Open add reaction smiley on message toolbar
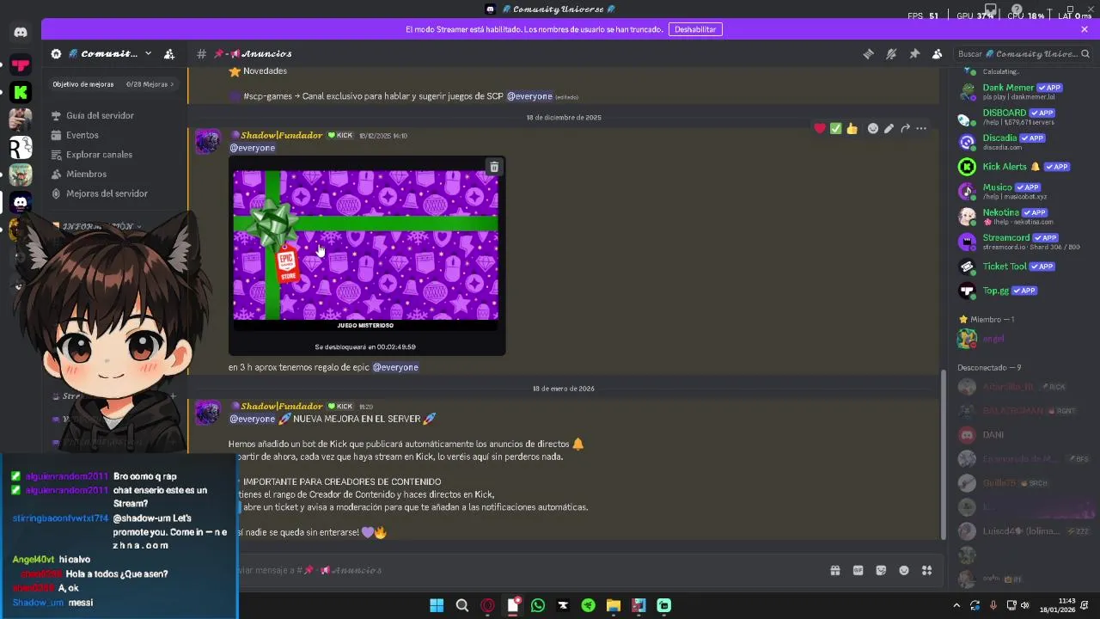 pos(873,128)
